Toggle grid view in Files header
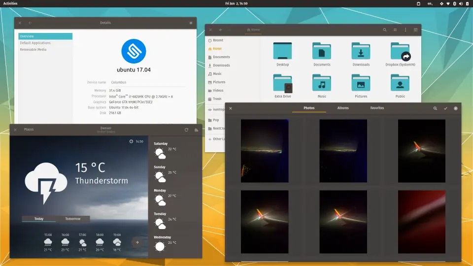This screenshot has width=473, height=266. click(x=395, y=30)
